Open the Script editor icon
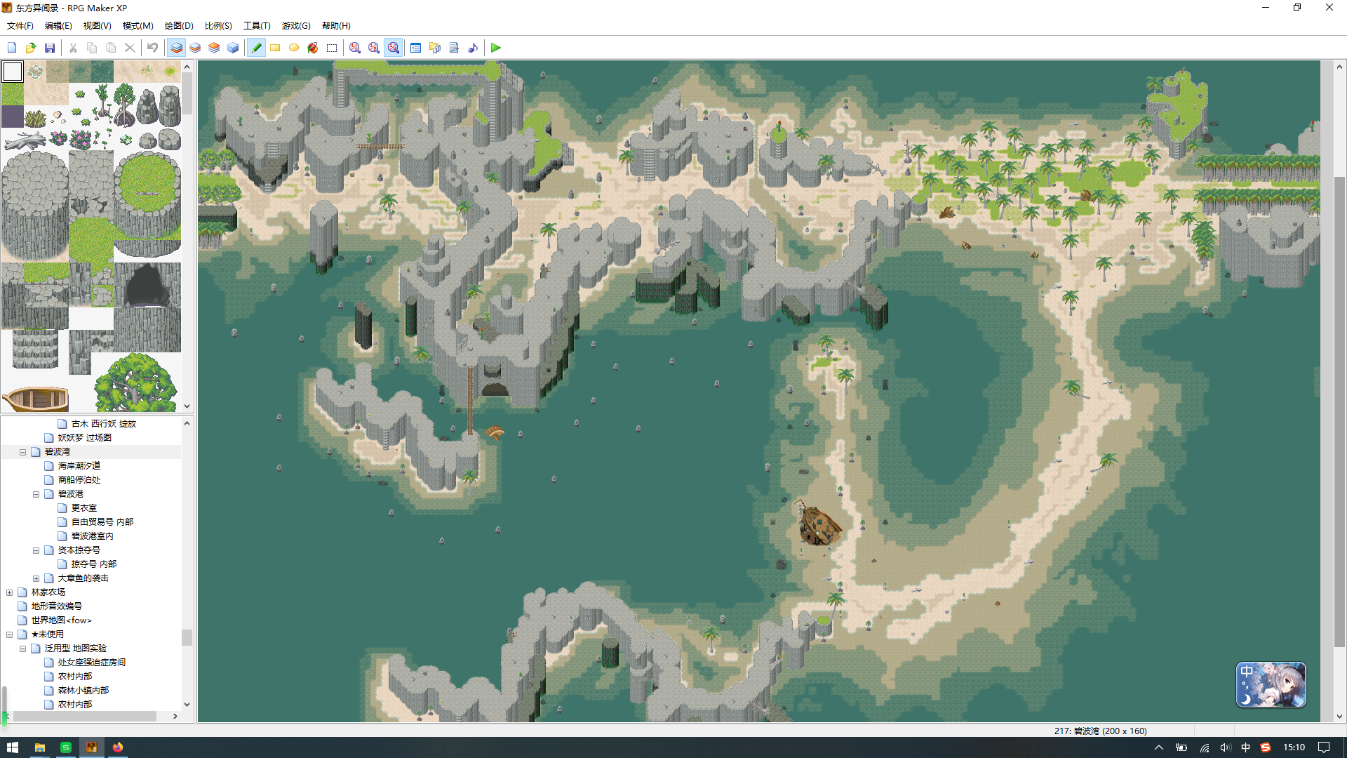Image resolution: width=1347 pixels, height=758 pixels. point(454,48)
